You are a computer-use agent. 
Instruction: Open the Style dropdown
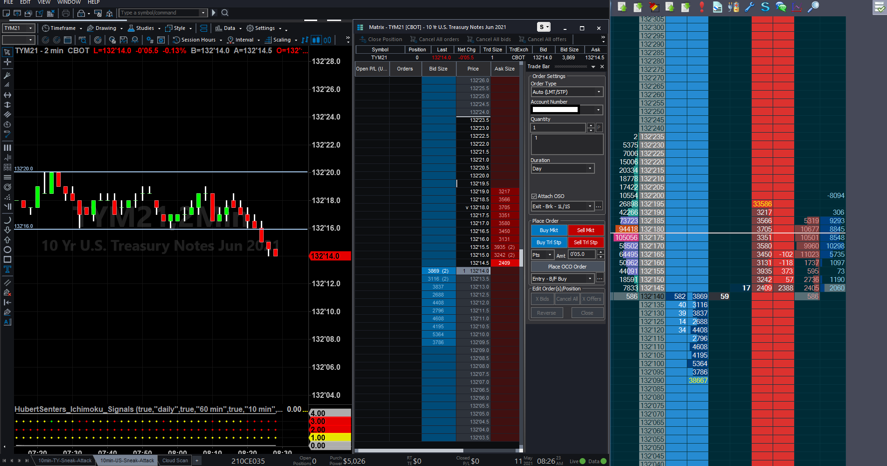(179, 28)
